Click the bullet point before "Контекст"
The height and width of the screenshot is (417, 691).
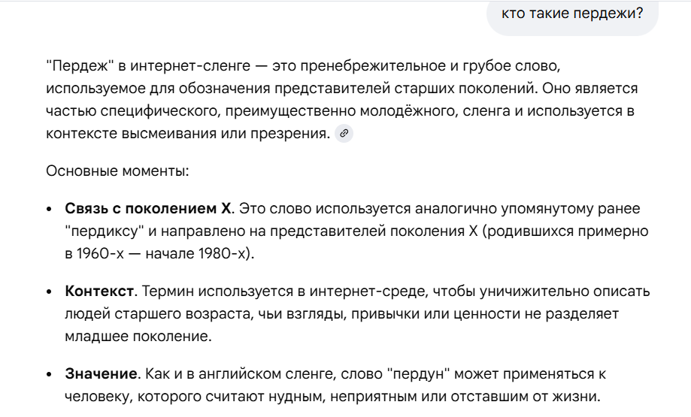coord(50,292)
